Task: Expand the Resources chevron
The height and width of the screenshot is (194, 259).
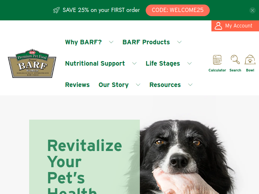Action: [x=190, y=85]
